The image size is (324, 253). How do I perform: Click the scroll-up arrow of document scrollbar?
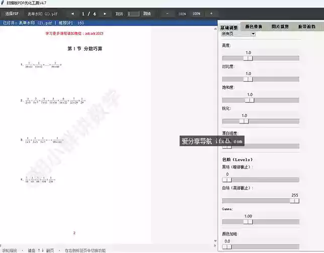point(215,29)
